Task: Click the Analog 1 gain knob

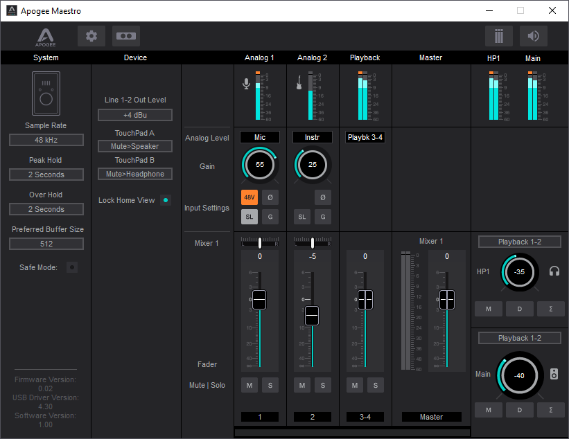Action: [259, 165]
